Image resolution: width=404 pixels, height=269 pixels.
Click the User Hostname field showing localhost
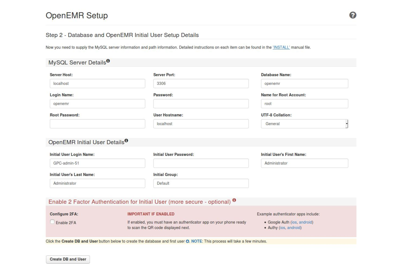201,124
